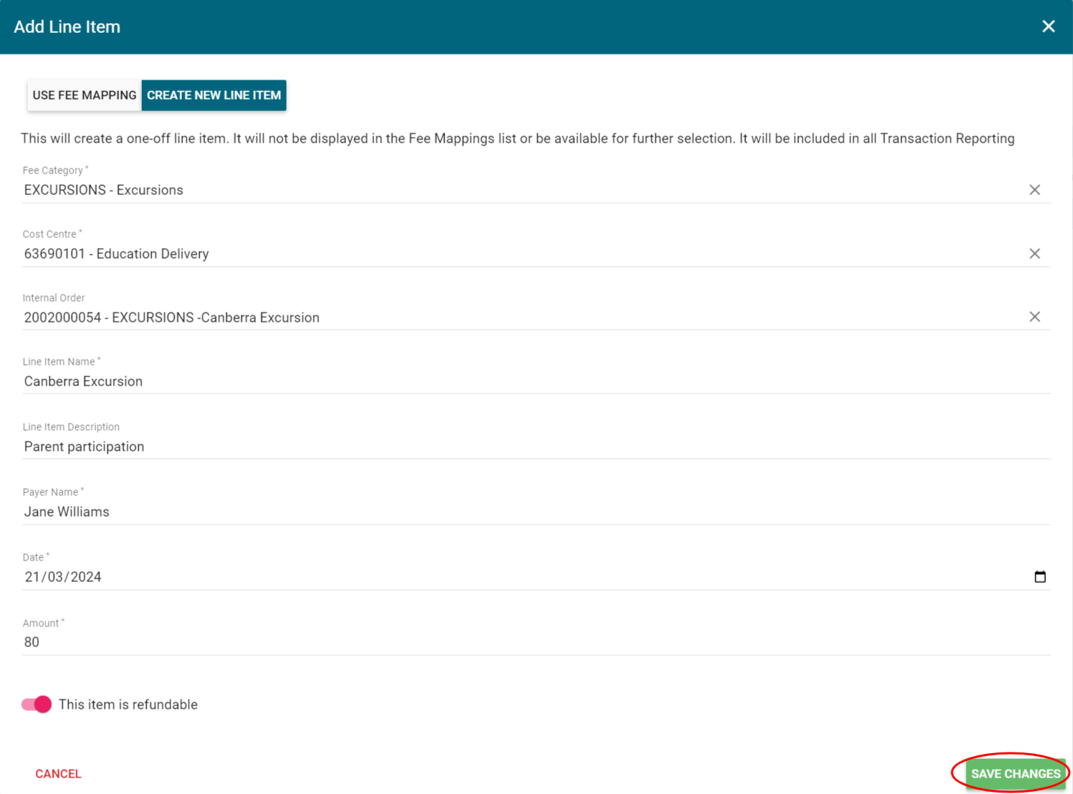Select the Amount field showing 80
Image resolution: width=1073 pixels, height=794 pixels.
[501, 642]
